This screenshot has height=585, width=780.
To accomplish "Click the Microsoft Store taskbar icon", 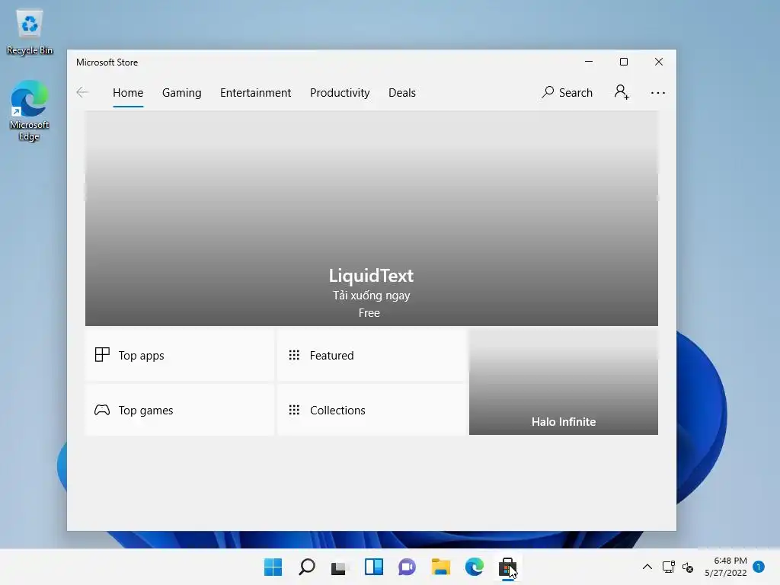I will coord(507,567).
